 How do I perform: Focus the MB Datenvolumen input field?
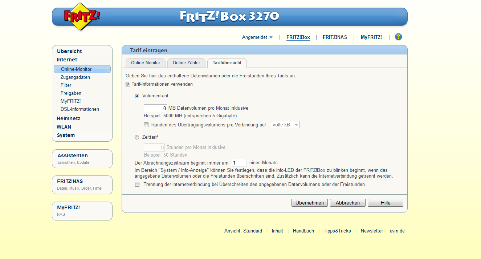point(155,108)
